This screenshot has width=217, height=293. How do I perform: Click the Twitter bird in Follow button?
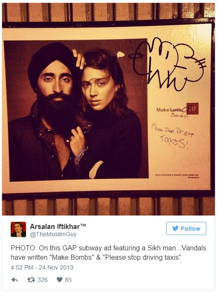175,228
